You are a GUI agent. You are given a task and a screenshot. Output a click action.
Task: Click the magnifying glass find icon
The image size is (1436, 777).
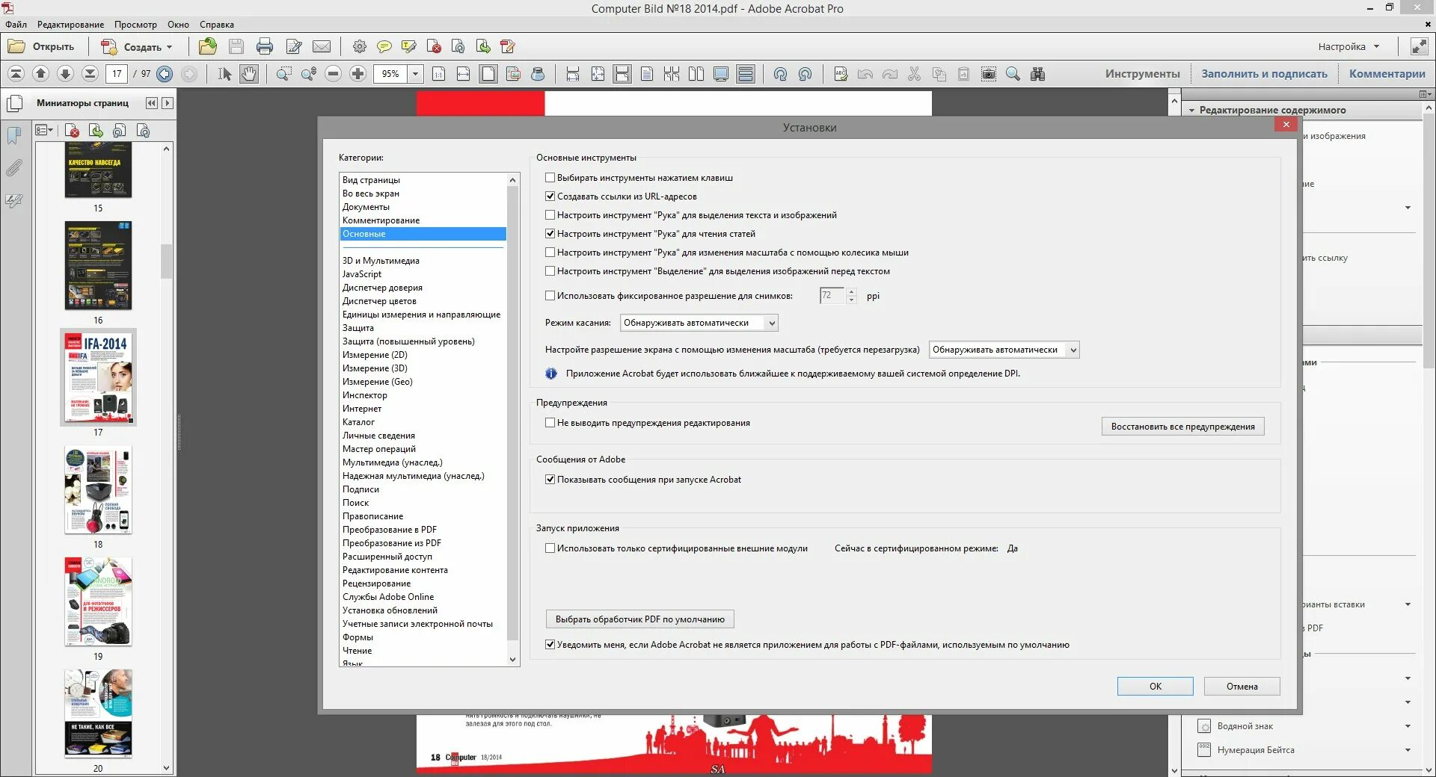click(x=1013, y=74)
